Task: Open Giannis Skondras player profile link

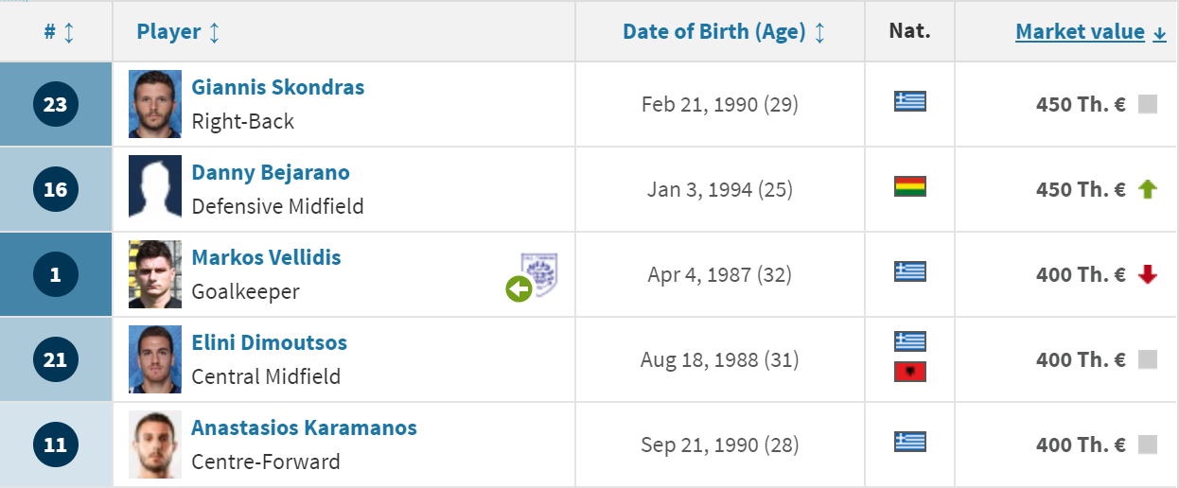Action: [x=278, y=87]
